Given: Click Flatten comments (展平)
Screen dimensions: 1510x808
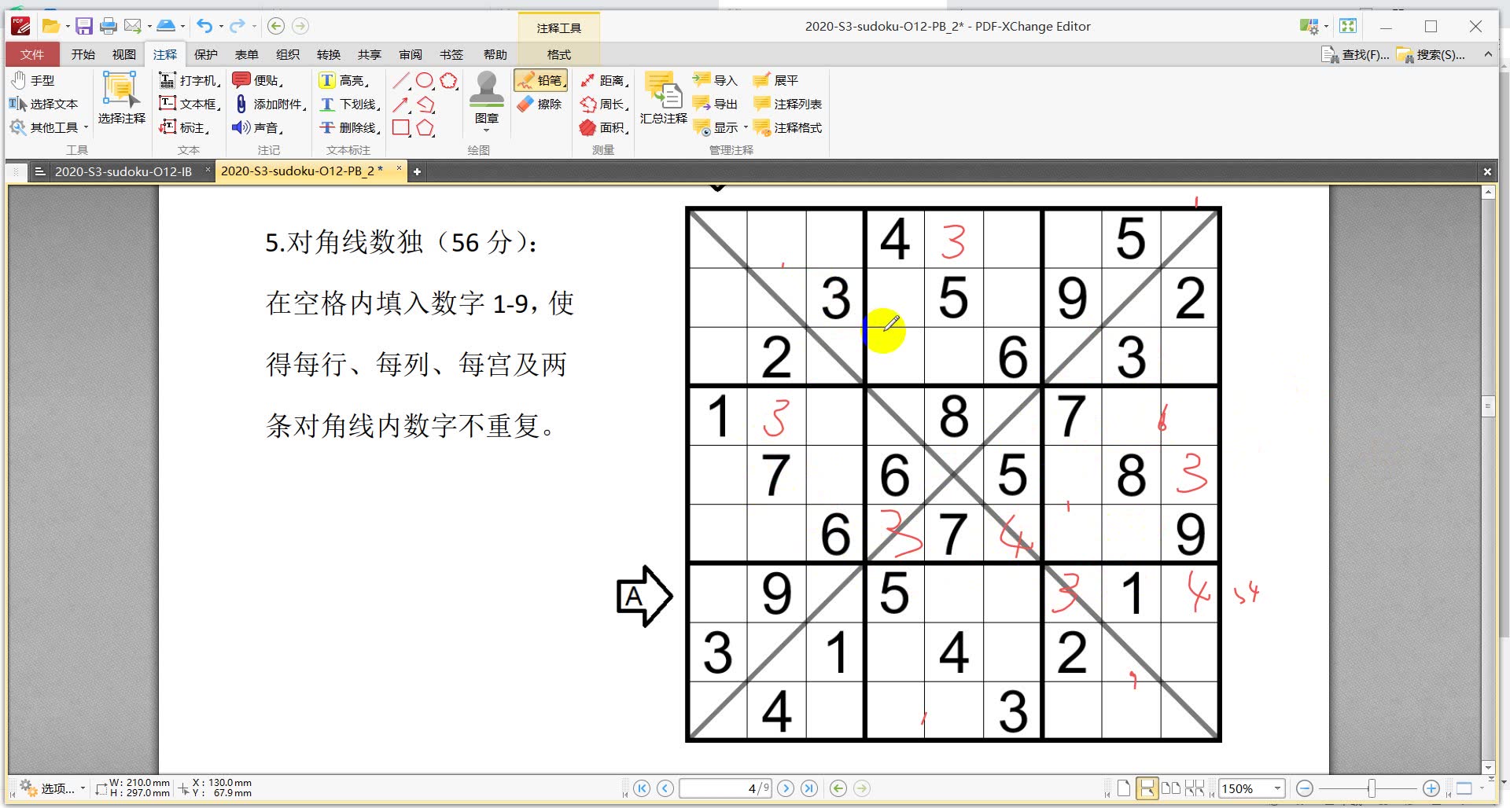Looking at the screenshot, I should tap(775, 80).
